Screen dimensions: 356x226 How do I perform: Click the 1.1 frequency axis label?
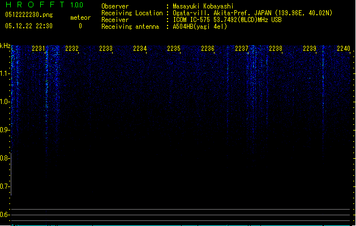click(x=5, y=73)
